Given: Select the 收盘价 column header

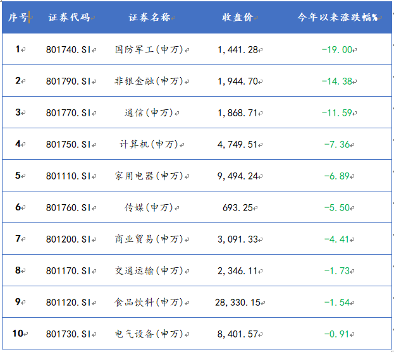Looking at the screenshot, I should click(x=238, y=17).
